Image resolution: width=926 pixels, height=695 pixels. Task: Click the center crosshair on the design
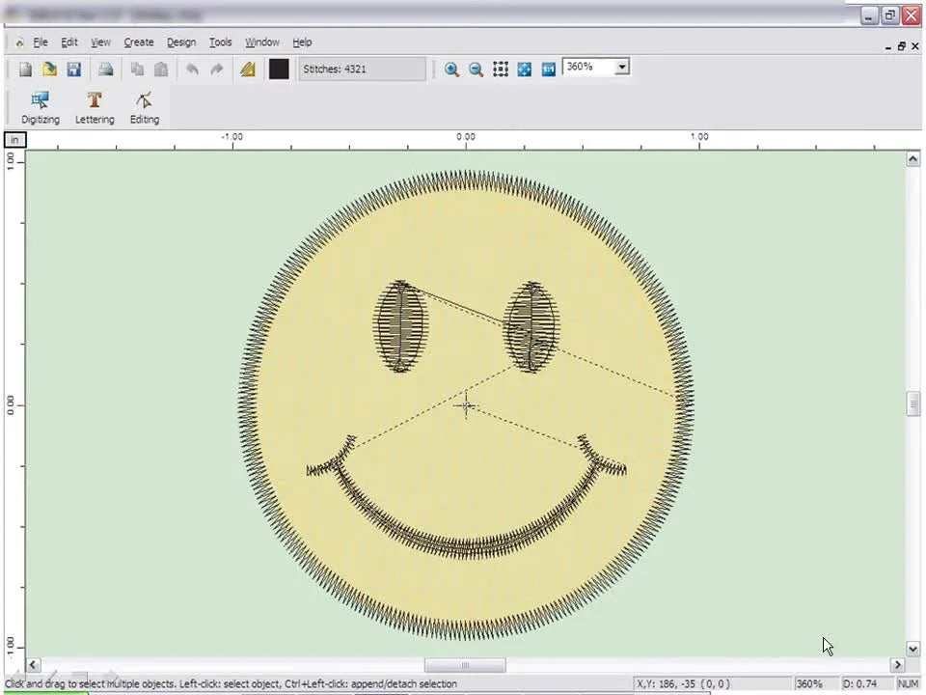pos(466,405)
